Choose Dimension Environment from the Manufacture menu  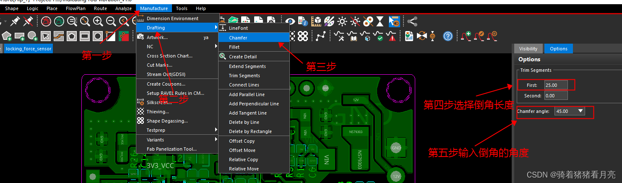tap(177, 18)
